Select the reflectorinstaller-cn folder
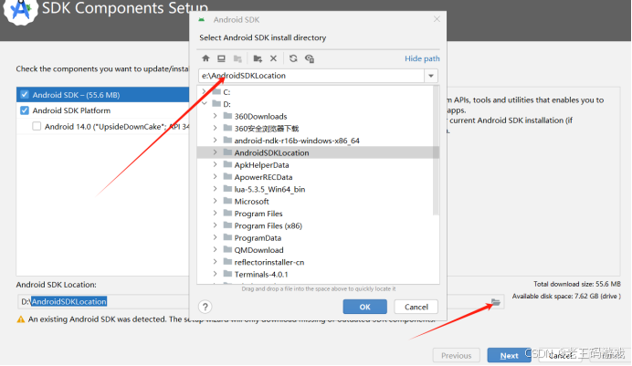The height and width of the screenshot is (366, 632). 269,262
